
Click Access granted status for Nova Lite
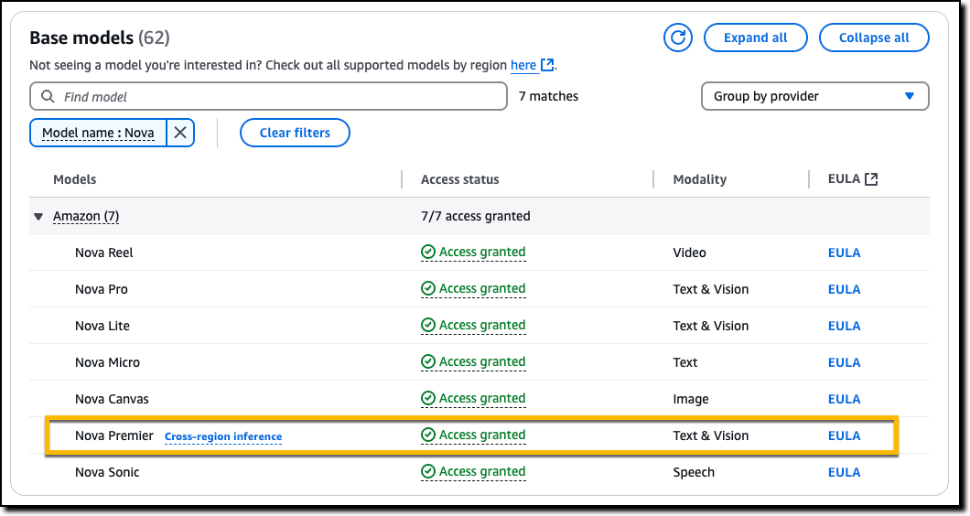pos(481,326)
